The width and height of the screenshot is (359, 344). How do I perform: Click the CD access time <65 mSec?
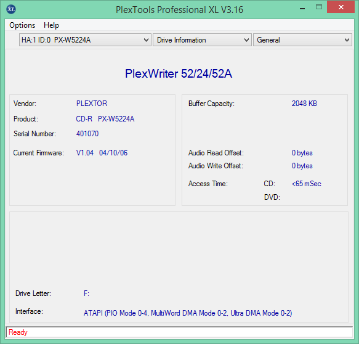[307, 184]
